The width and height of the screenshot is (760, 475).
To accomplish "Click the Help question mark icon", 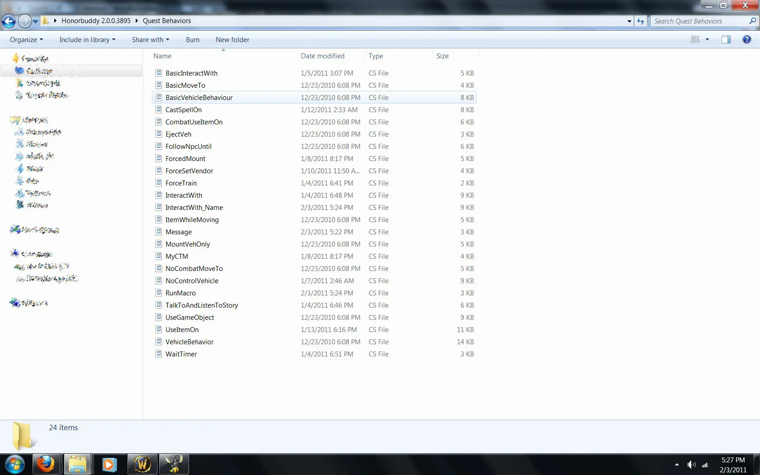I will point(746,40).
